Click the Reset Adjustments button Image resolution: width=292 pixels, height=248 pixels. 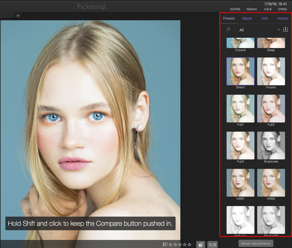click(256, 243)
